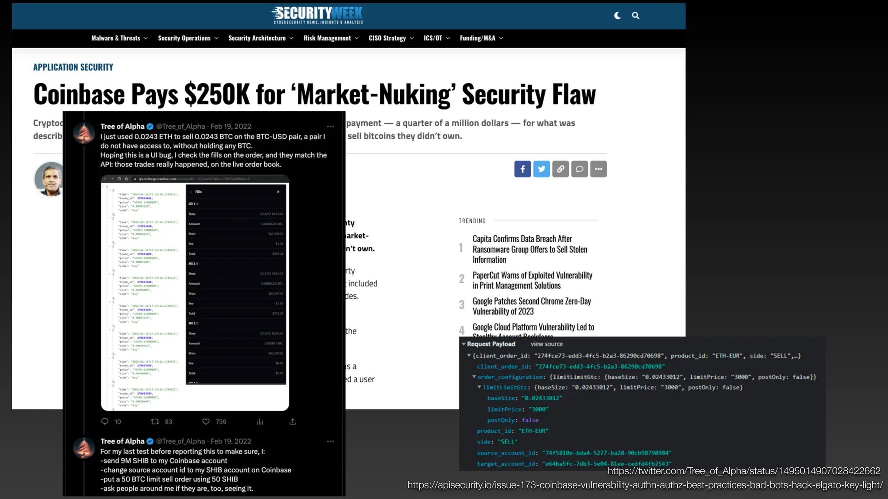Select product_id "ETH-EUR" line
The width and height of the screenshot is (888, 499).
coord(513,431)
